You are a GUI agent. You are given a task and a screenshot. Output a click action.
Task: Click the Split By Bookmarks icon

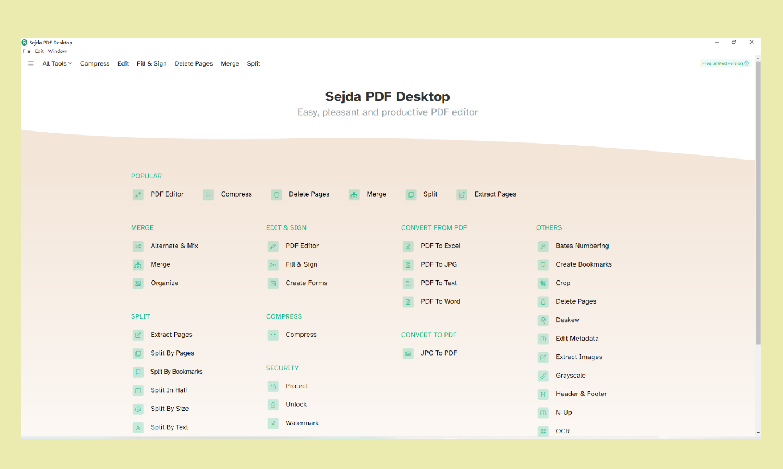tap(138, 372)
